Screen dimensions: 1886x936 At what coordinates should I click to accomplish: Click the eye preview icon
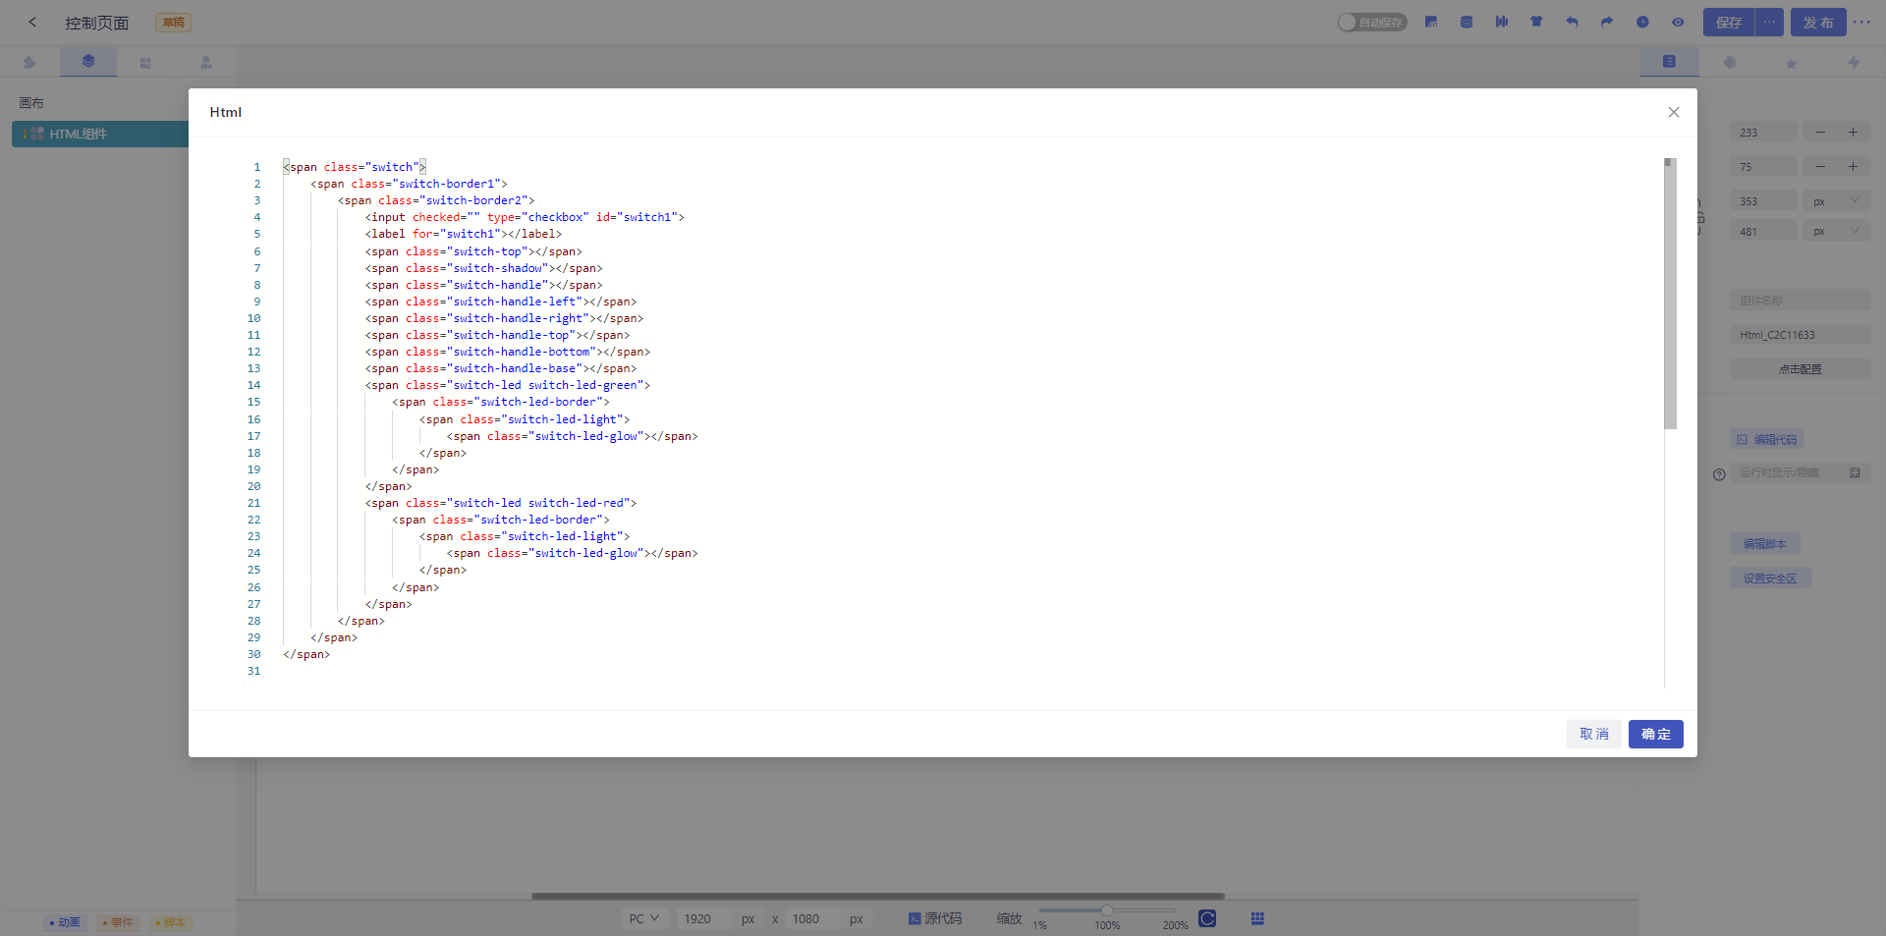pos(1678,22)
